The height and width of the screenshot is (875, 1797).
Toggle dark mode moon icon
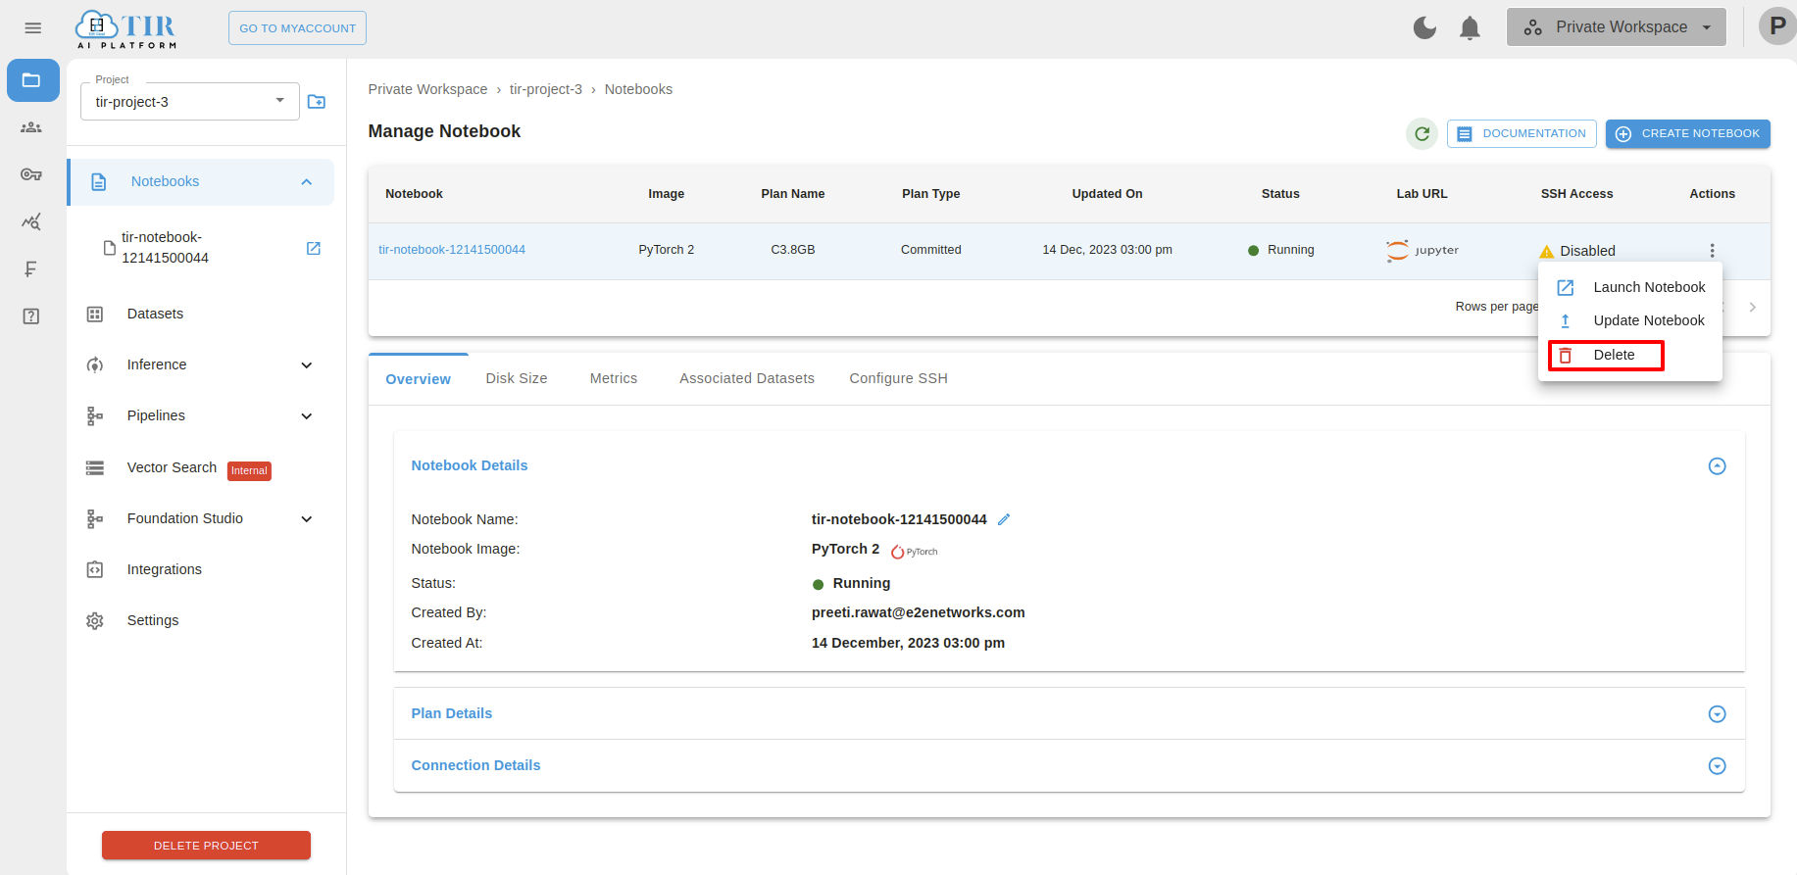[1424, 28]
